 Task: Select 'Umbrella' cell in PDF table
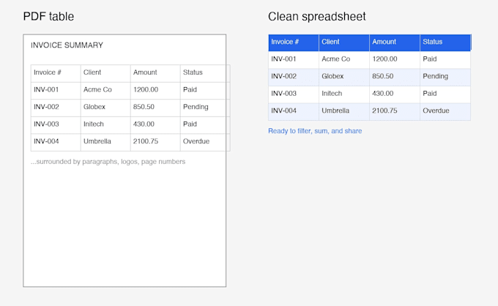(x=105, y=142)
